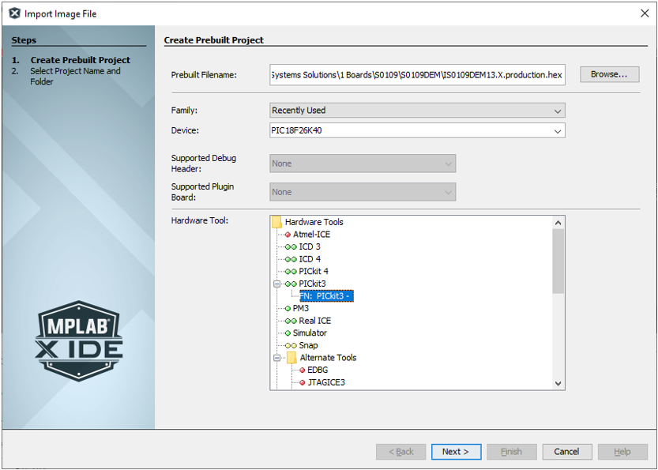This screenshot has width=658, height=470.
Task: Click the red status icon beside EDBG
Action: [x=302, y=370]
